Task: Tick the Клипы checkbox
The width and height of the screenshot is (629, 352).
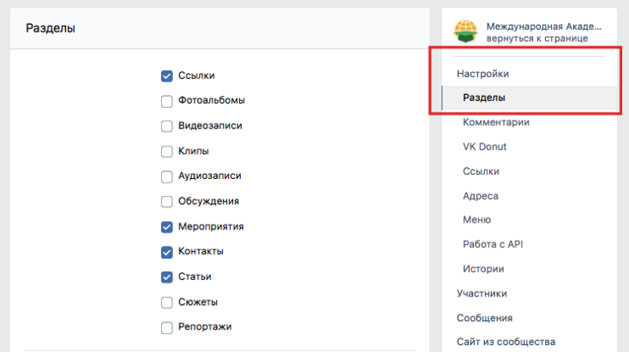Action: [x=167, y=151]
